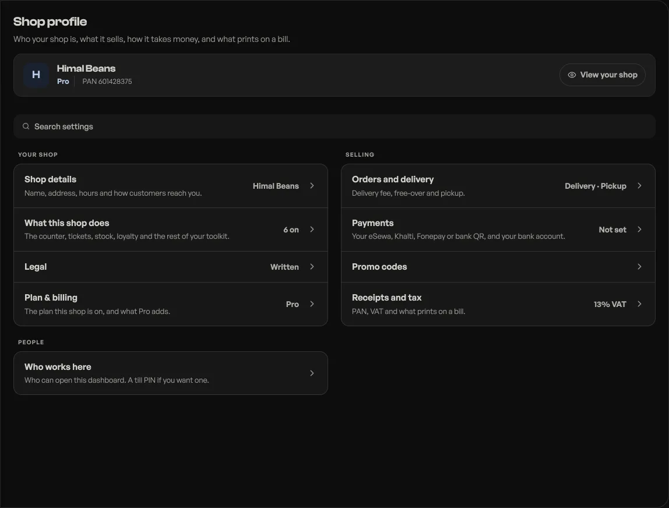Click chevron on What this shop does
Viewport: 669px width, 508px height.
coord(312,229)
